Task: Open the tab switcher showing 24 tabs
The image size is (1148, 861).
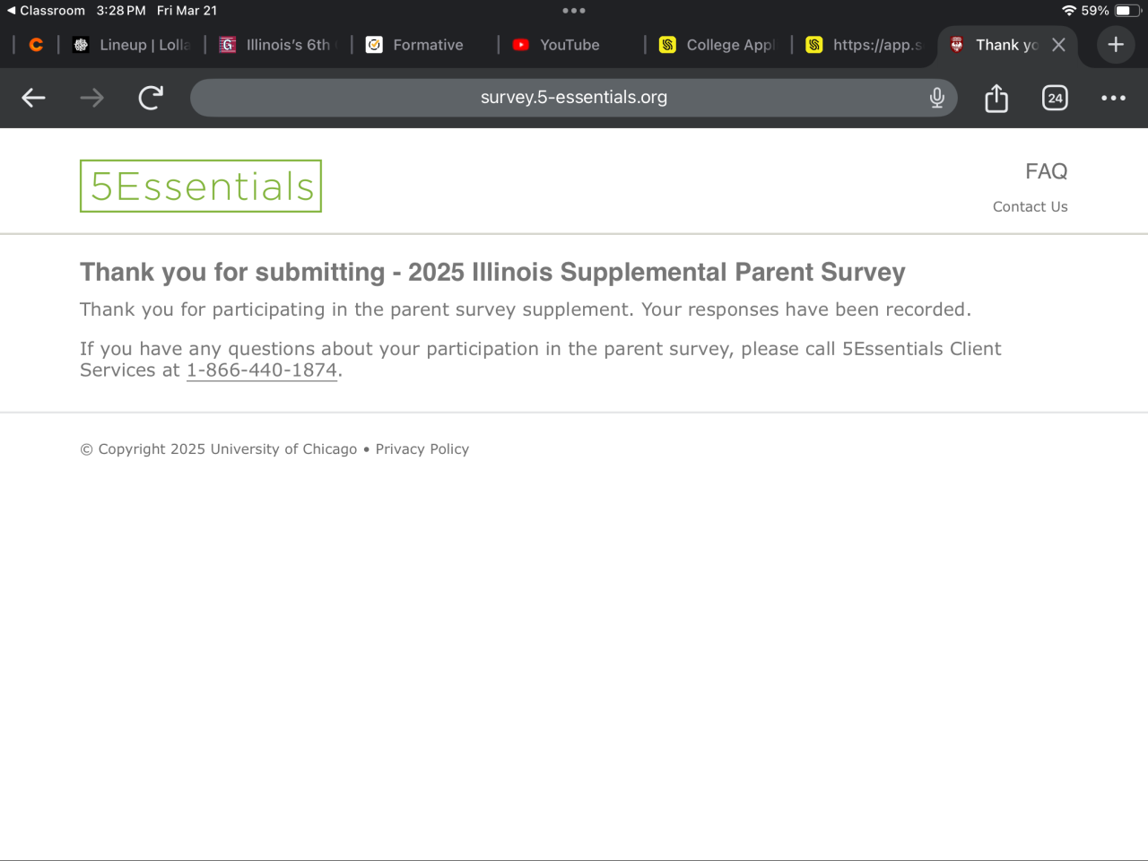Action: (x=1055, y=98)
